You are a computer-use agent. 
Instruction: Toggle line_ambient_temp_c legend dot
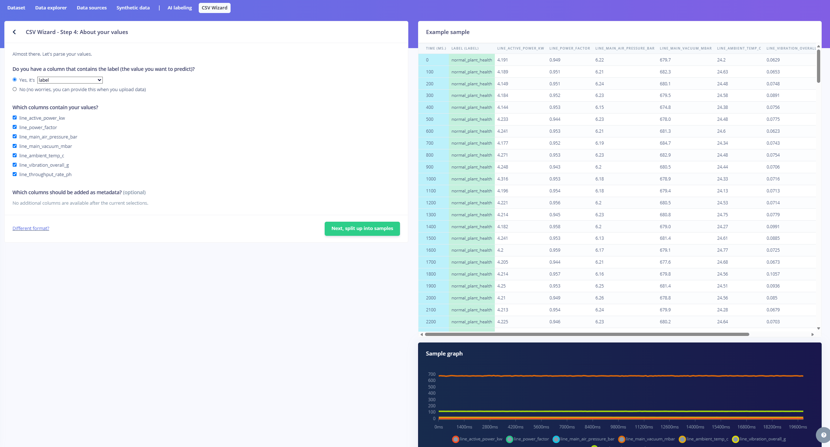682,439
